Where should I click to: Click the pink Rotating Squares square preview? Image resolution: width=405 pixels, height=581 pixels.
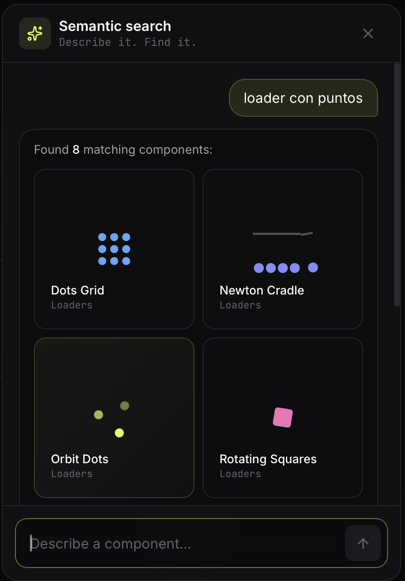(283, 418)
